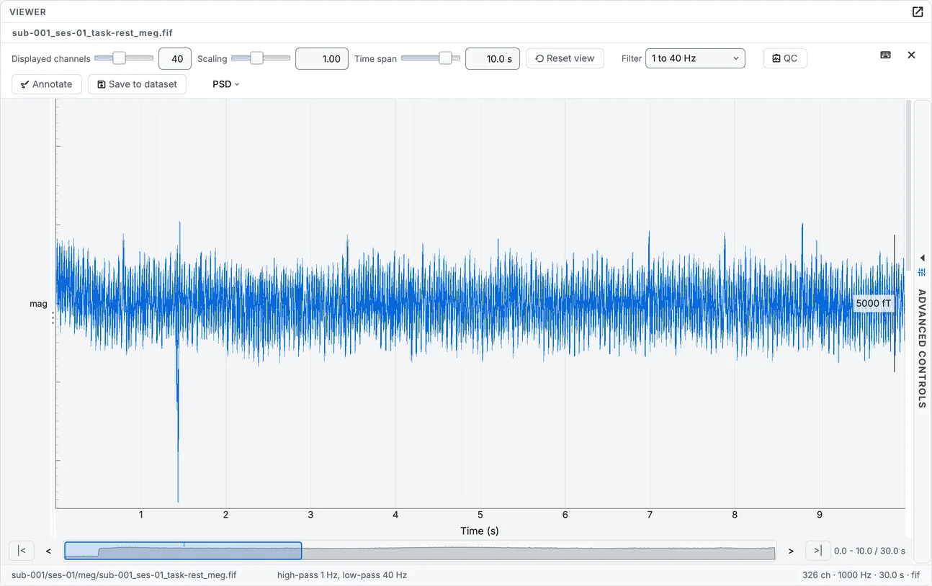Click the QC button
This screenshot has height=586, width=932.
(x=784, y=58)
